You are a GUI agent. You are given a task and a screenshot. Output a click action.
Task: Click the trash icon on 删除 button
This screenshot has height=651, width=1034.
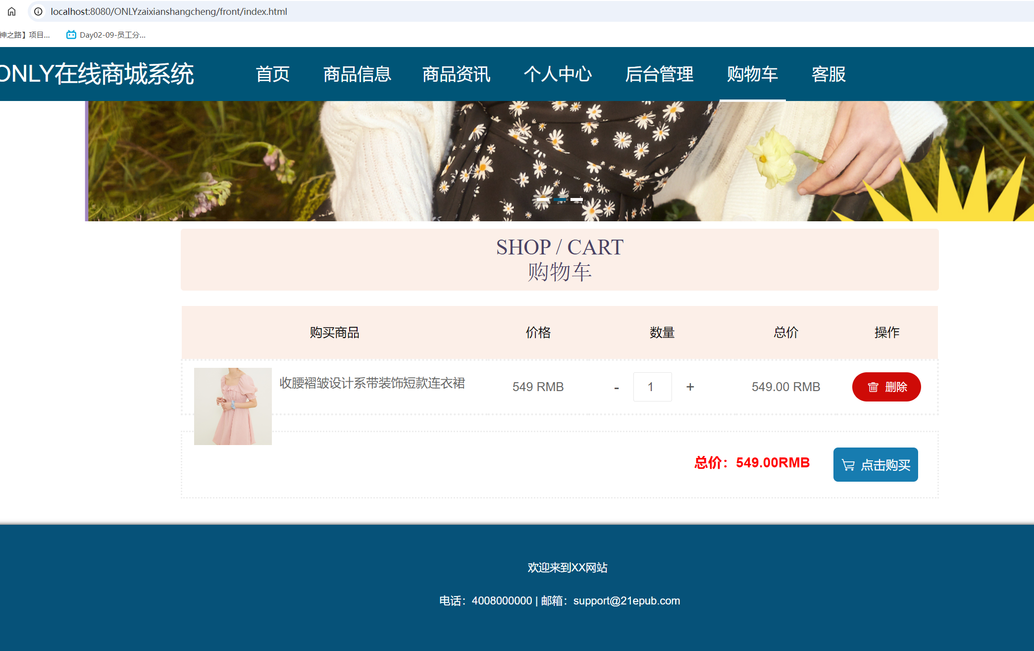pyautogui.click(x=873, y=387)
